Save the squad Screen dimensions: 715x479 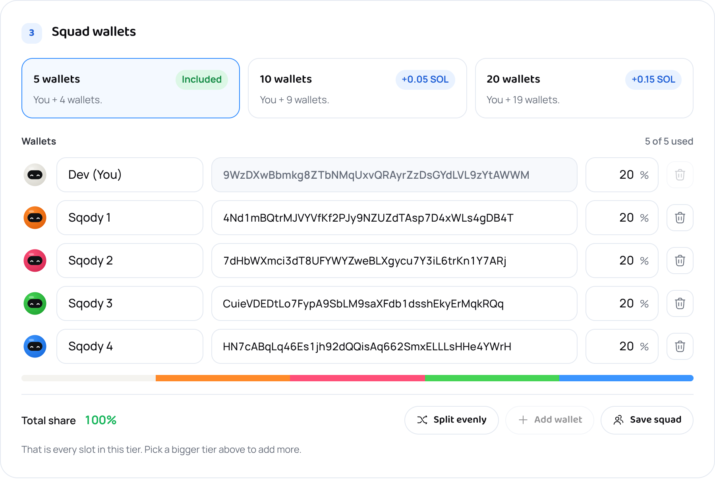coord(647,420)
